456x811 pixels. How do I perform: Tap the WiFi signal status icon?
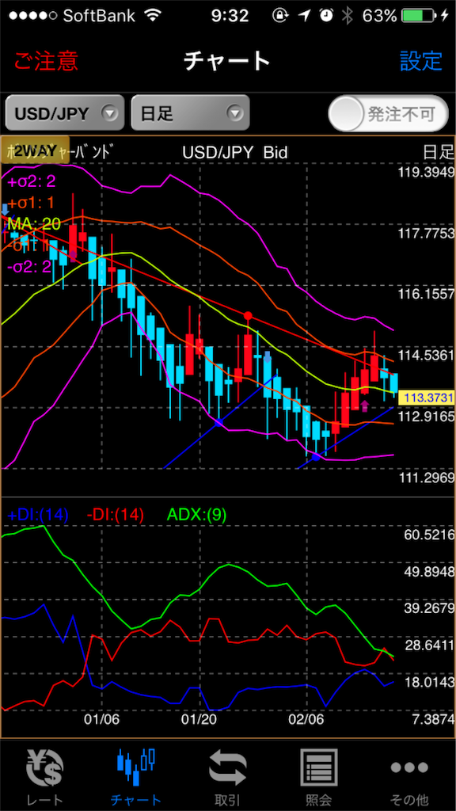click(x=153, y=16)
